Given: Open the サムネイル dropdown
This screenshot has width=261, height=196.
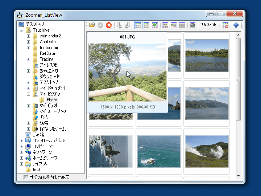Looking at the screenshot, I should point(210,25).
